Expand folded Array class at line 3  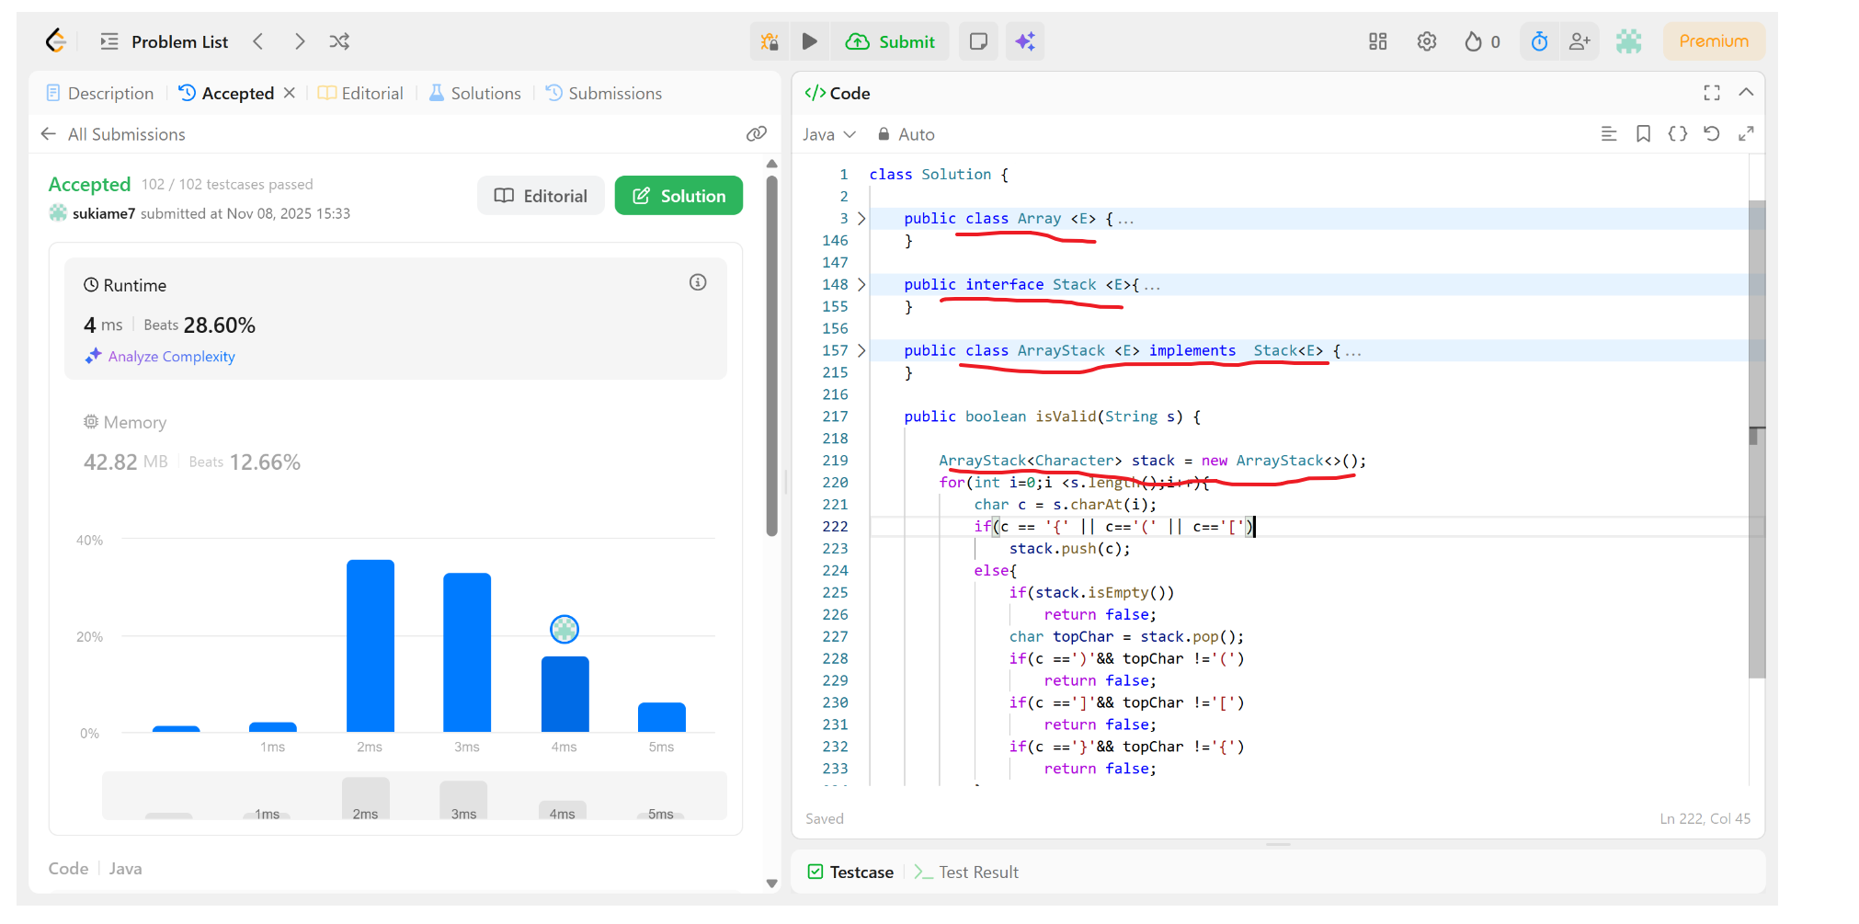(861, 219)
